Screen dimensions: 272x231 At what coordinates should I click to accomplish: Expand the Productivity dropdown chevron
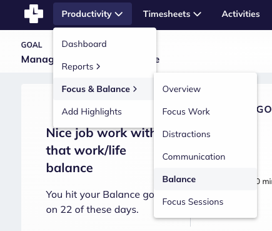(x=119, y=14)
